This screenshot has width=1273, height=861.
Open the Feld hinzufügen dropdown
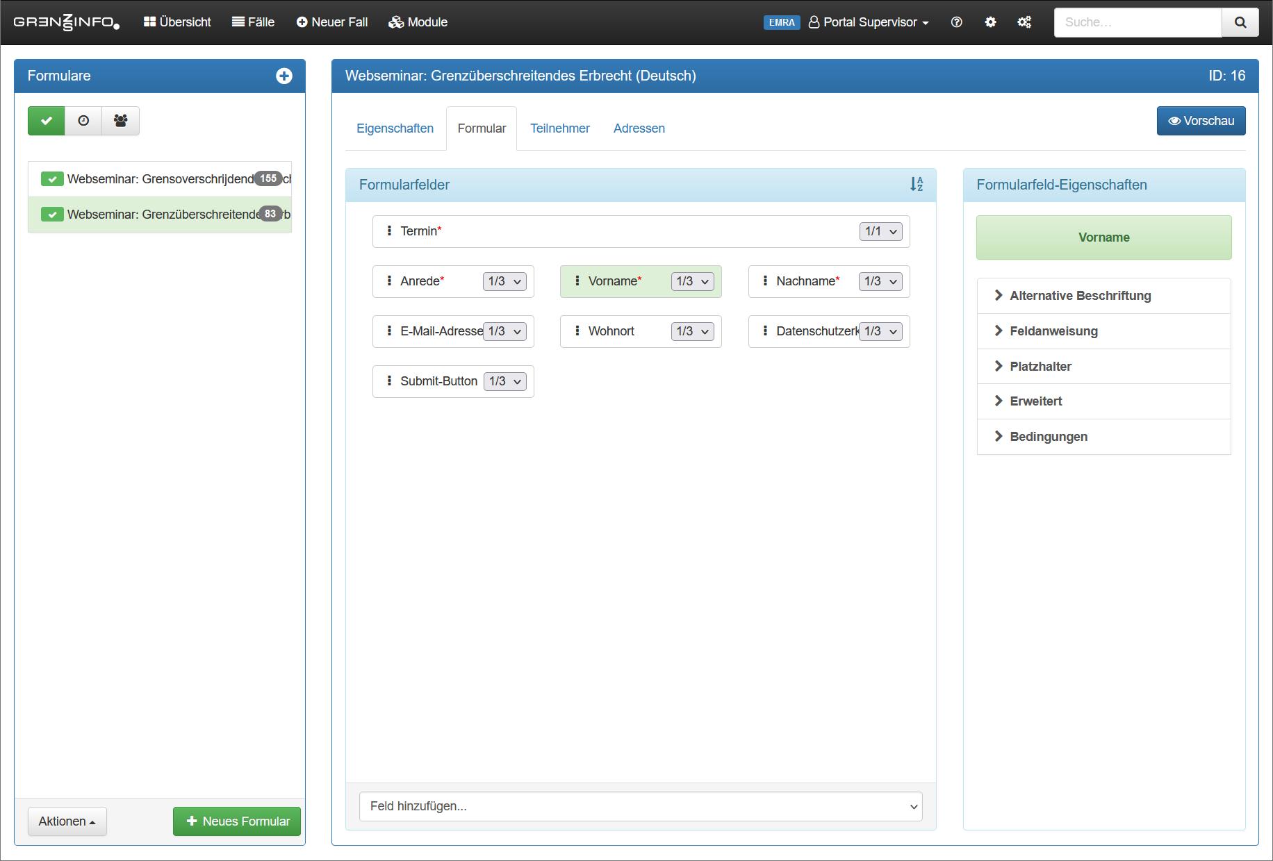point(640,806)
